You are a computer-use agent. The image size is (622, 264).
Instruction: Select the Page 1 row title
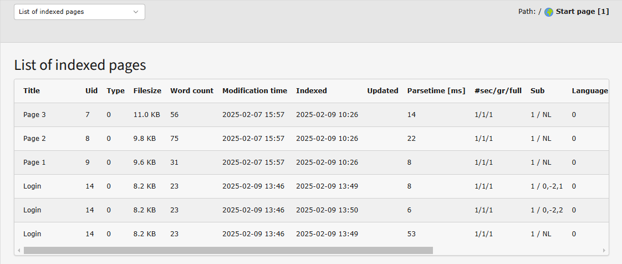pyautogui.click(x=34, y=163)
